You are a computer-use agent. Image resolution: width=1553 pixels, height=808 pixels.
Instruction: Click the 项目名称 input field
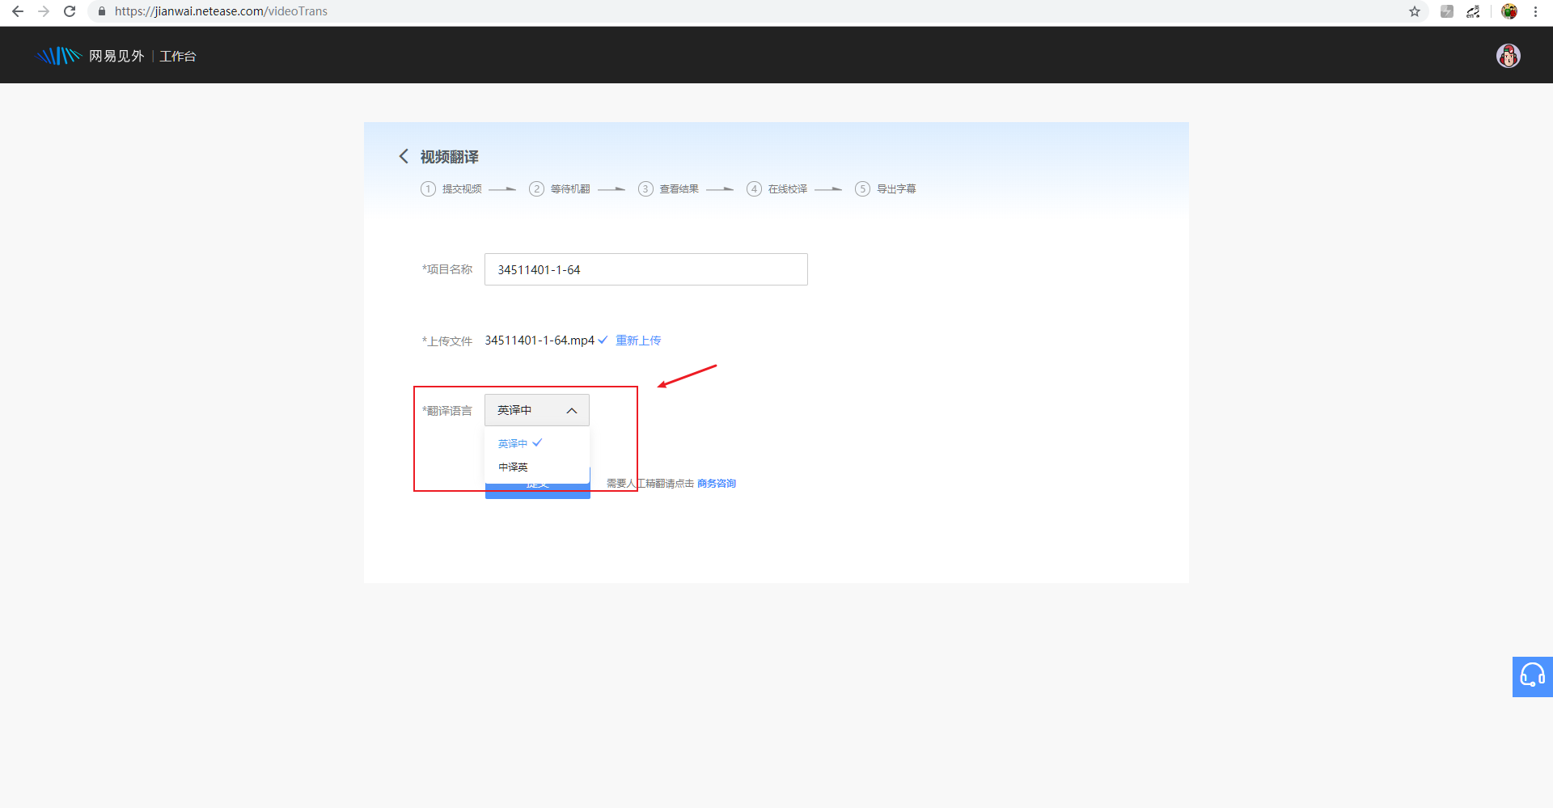click(x=646, y=269)
